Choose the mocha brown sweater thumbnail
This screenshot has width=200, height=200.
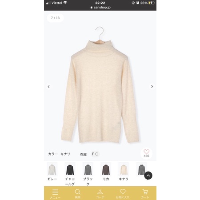click(x=106, y=169)
